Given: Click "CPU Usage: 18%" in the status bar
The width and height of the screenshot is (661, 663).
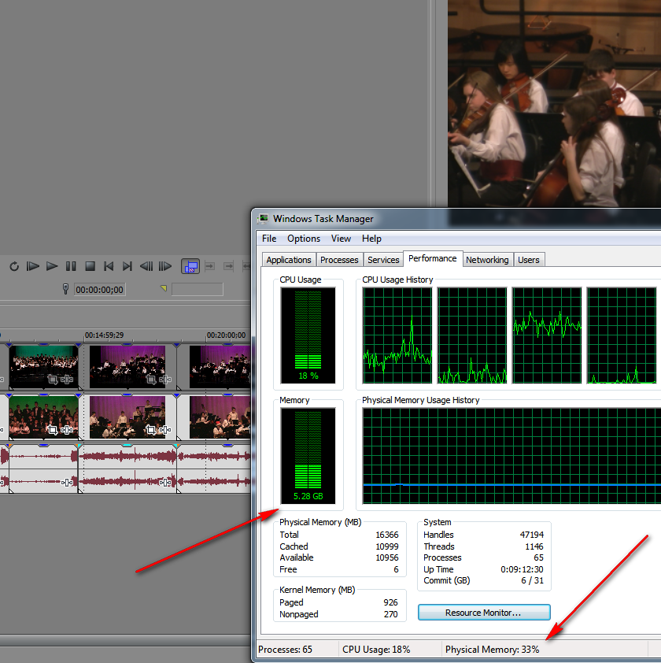Looking at the screenshot, I should click(x=377, y=650).
